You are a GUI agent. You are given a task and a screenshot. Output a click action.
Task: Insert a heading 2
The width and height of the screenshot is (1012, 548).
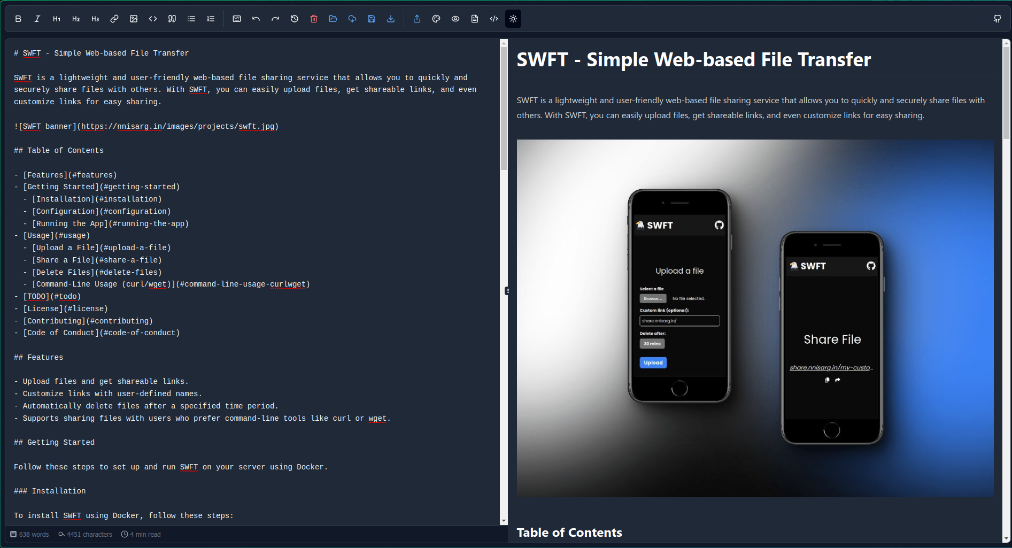coord(76,19)
